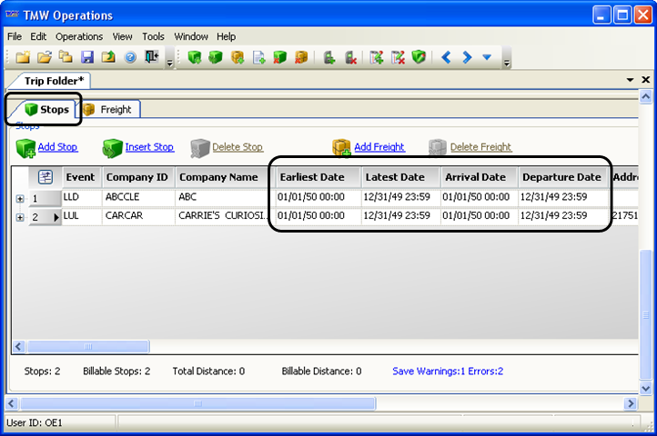Screen dimensions: 657x436
Task: Expand stop row 1 LLD
Action: [20, 198]
